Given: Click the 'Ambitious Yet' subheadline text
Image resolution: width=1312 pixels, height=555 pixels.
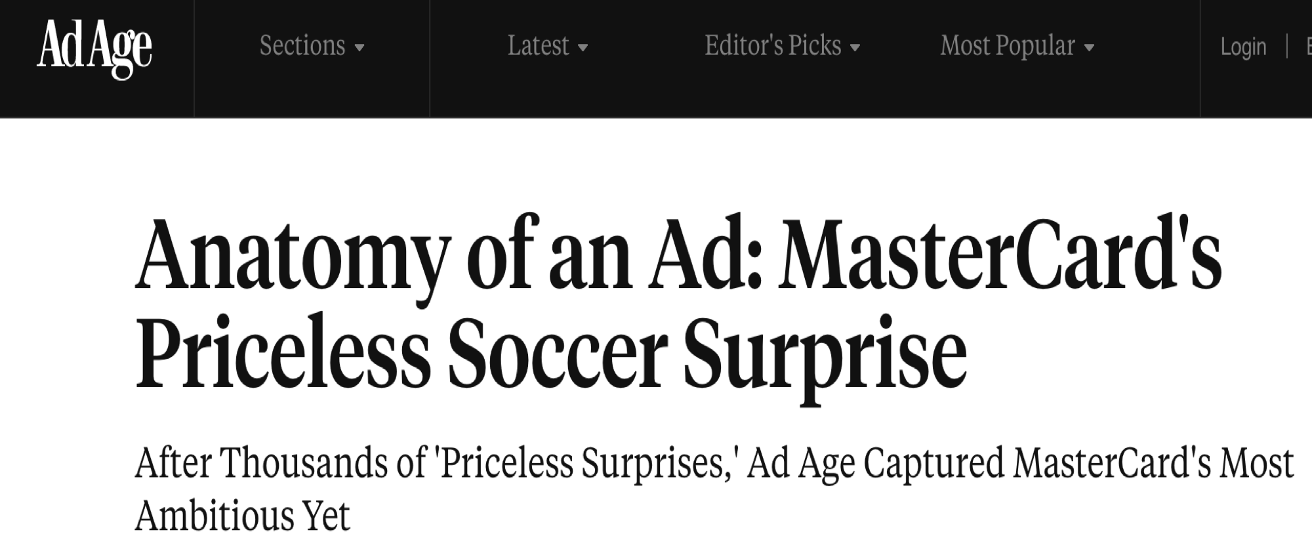Looking at the screenshot, I should 243,516.
